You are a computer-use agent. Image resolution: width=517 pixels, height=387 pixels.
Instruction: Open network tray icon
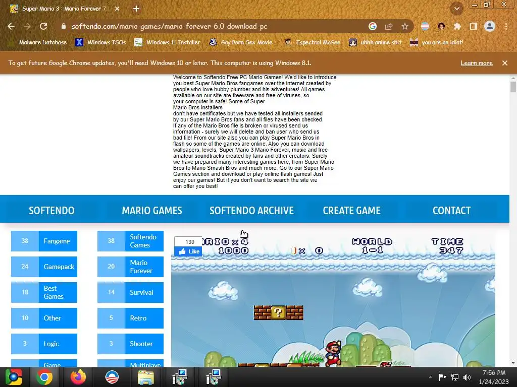[455, 377]
